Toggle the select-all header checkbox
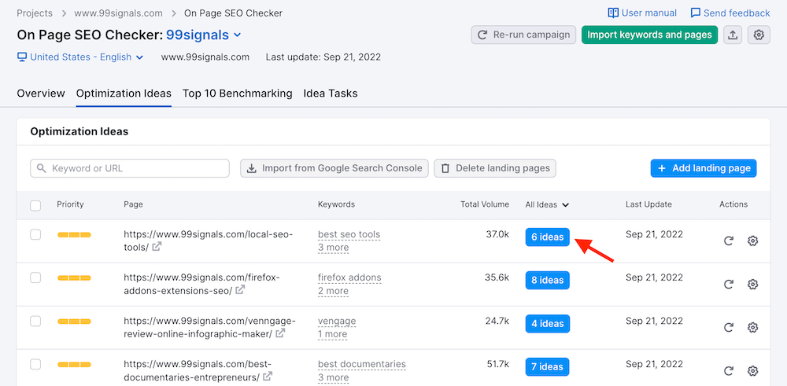The height and width of the screenshot is (386, 787). click(x=35, y=205)
